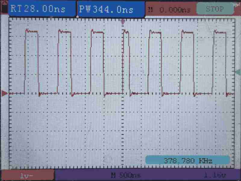The width and height of the screenshot is (241, 181).
Task: Click the top of the sixth waveform pulse
Action: pyautogui.click(x=187, y=32)
